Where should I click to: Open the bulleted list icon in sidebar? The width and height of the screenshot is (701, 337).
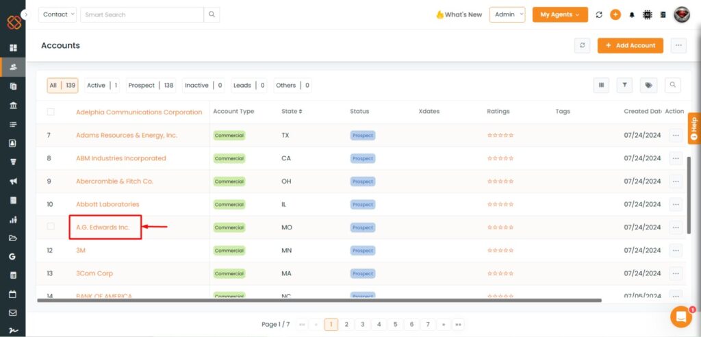coord(13,125)
